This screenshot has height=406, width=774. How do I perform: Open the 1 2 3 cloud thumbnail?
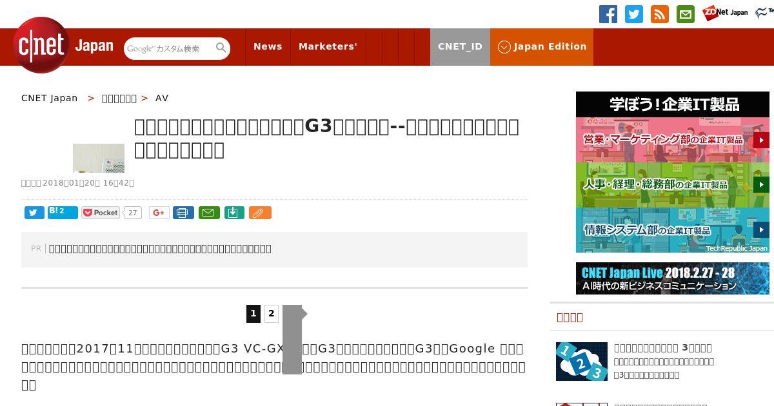point(582,362)
